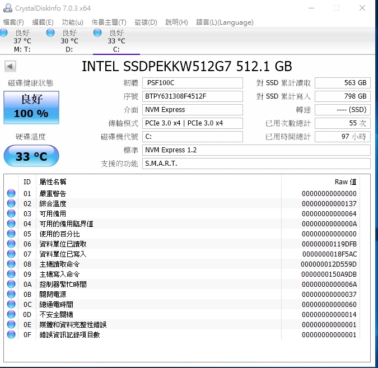Image resolution: width=378 pixels, height=368 pixels.
Task: Click status orb for attribute 03 可用備用
Action: 11,213
